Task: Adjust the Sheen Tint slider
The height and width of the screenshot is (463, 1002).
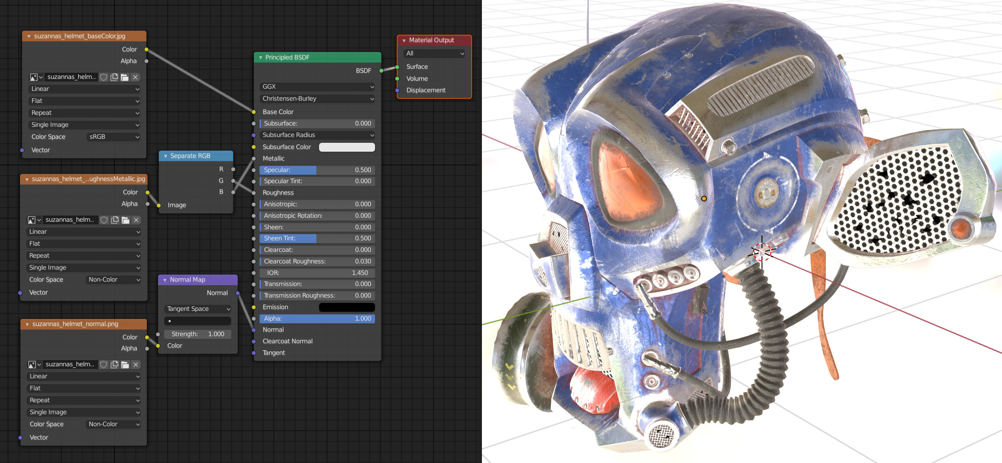Action: [317, 239]
